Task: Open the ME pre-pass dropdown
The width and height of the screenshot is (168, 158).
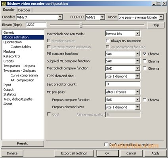Action: (x=123, y=92)
